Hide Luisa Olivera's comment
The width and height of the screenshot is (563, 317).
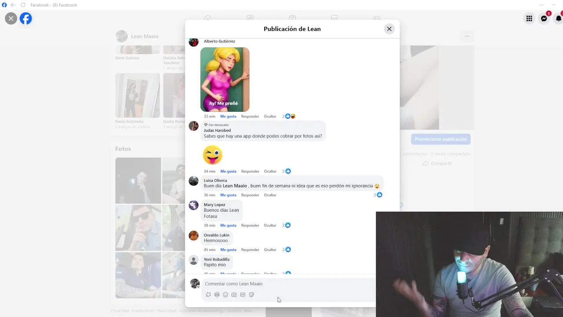coord(270,195)
